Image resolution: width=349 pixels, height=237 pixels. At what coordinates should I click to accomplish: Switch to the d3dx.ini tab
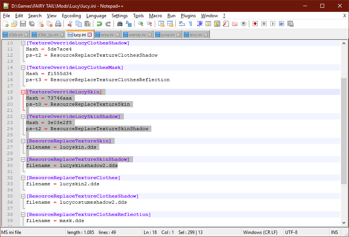(x=15, y=35)
